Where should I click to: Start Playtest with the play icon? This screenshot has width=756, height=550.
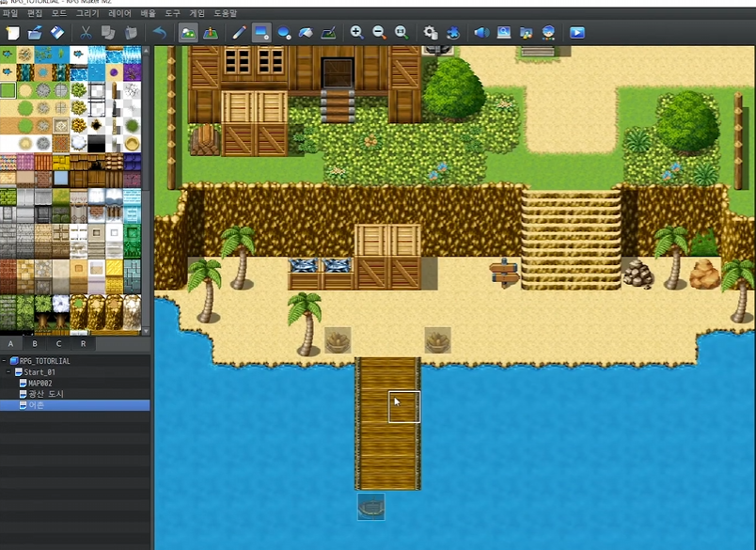tap(577, 33)
